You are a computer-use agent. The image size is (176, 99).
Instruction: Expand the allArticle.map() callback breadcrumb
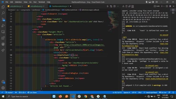[89, 10]
